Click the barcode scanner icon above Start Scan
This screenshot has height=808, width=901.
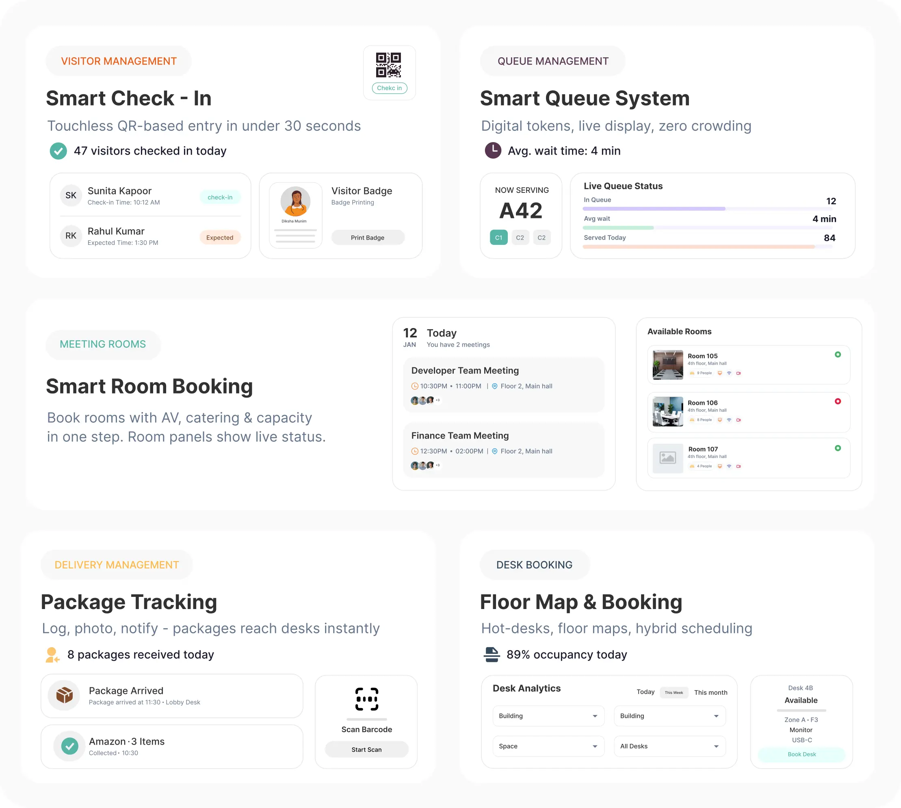366,700
